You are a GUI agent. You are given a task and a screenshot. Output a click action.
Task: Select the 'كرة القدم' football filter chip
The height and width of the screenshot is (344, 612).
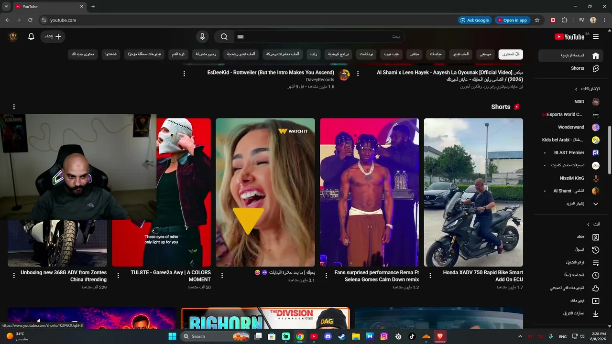178,54
